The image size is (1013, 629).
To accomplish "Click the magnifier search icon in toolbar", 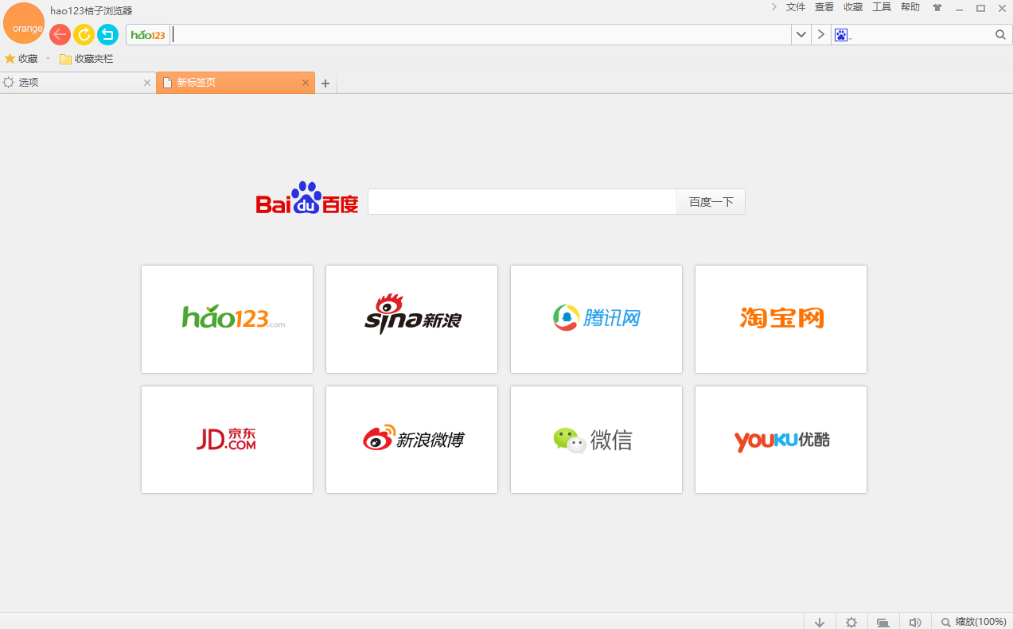I will 1001,35.
